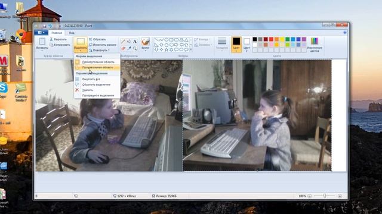This screenshot has height=214, width=382.
Task: Choose Прямоугольная область (Rectangular selection) menu item
Action: (97, 62)
